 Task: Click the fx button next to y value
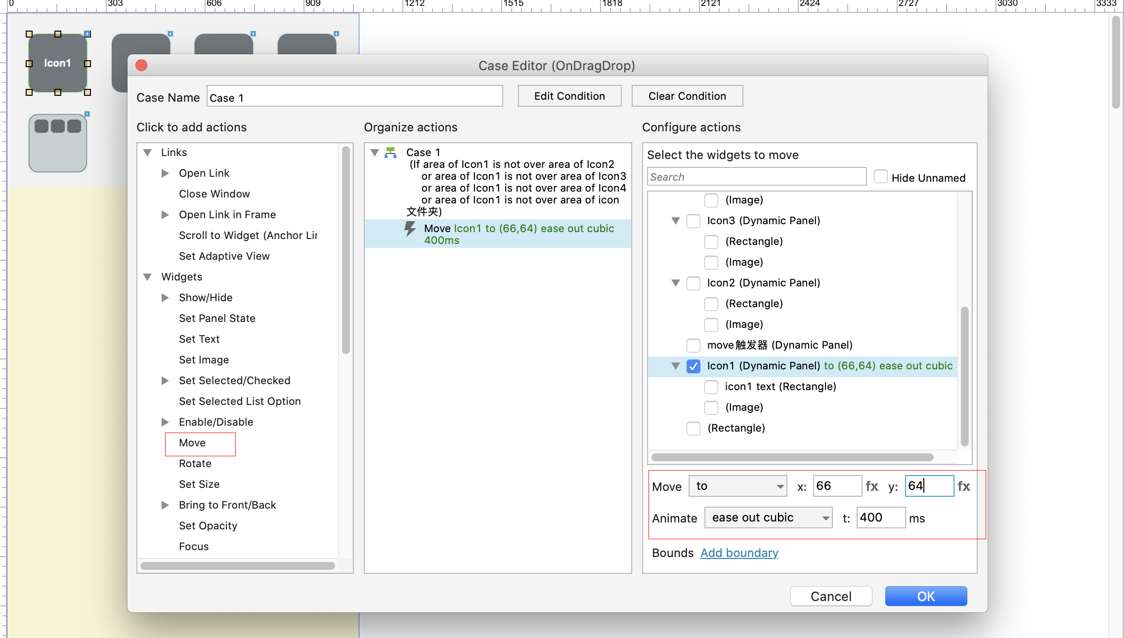click(x=963, y=486)
